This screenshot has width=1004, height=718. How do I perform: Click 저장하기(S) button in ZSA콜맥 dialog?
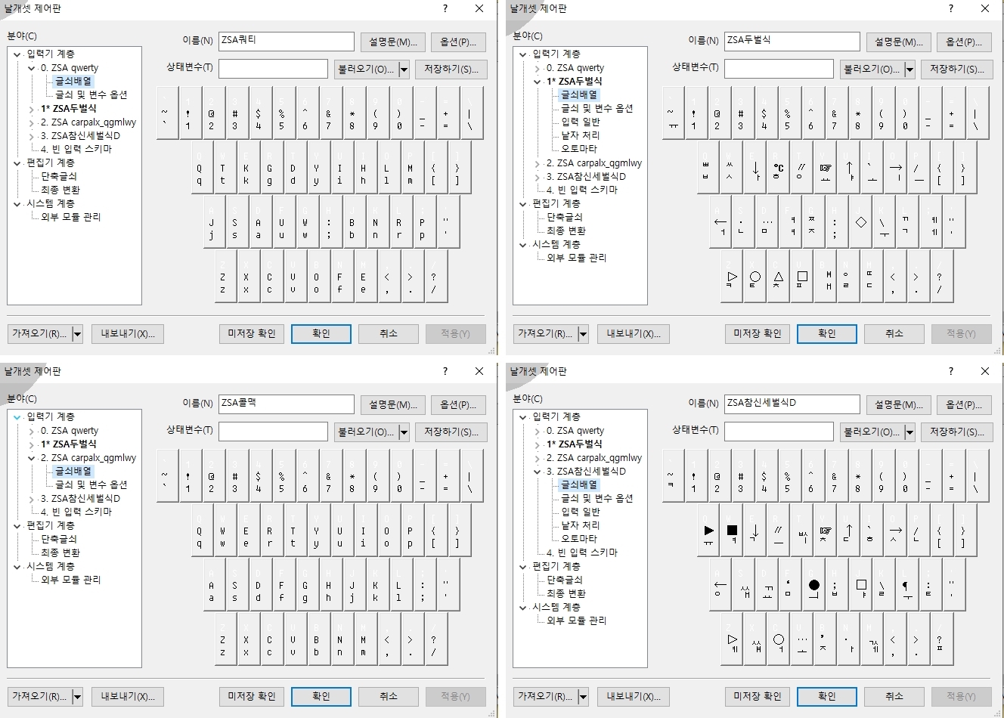click(451, 432)
